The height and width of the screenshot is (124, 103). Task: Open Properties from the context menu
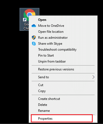(63, 119)
